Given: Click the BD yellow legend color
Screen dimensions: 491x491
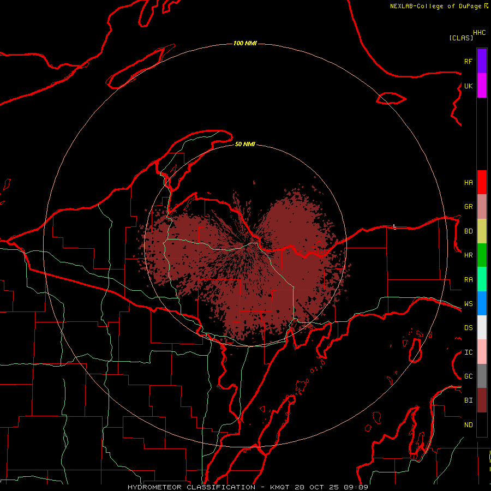Looking at the screenshot, I should (482, 231).
